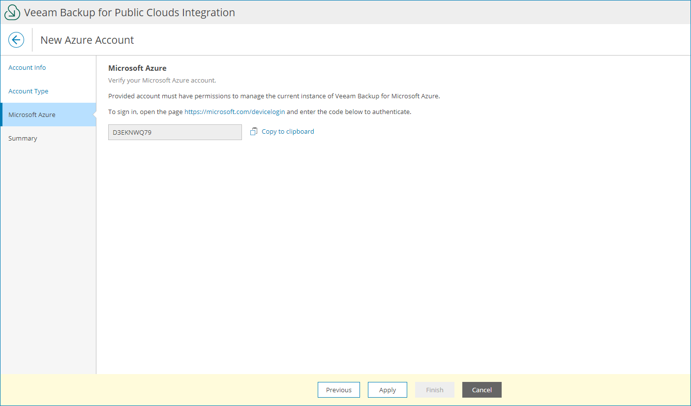The width and height of the screenshot is (691, 406).
Task: Click the "Copy to clipboard" link text
Action: tap(288, 131)
